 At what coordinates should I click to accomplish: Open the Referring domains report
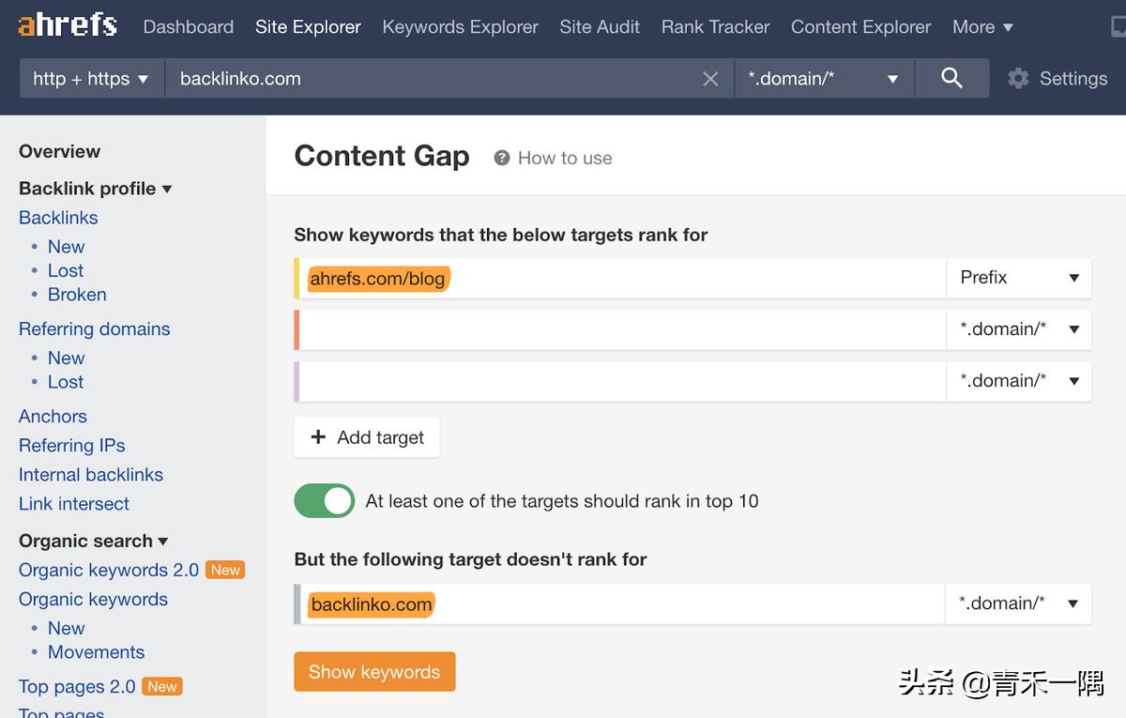click(94, 328)
